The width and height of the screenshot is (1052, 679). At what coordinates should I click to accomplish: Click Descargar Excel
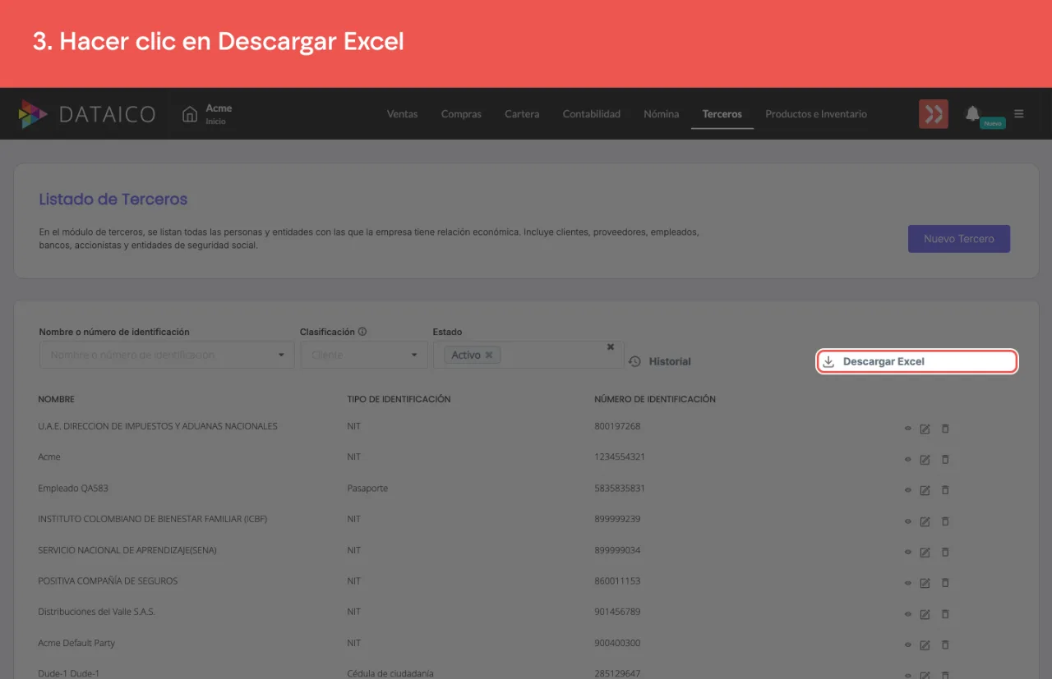tap(917, 362)
